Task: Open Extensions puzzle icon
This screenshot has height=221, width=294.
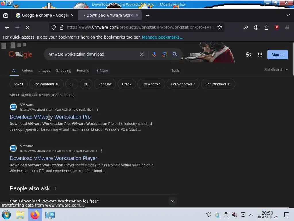Action: pos(266,27)
